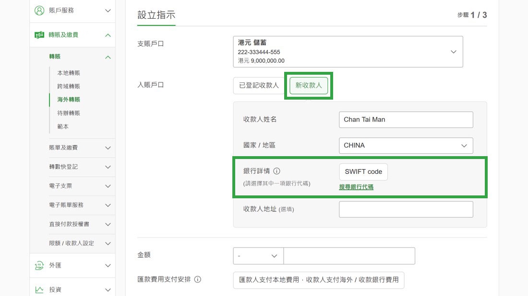
Task: Click the 外匯 currency exchange icon
Action: click(39, 265)
